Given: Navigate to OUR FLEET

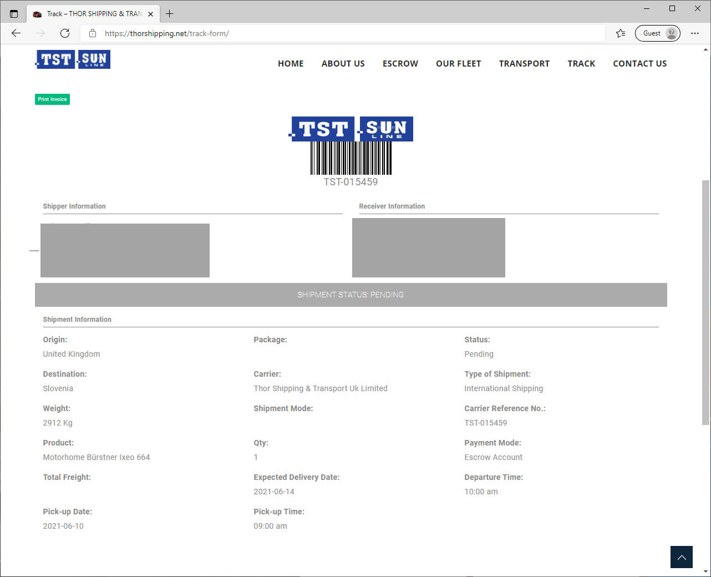Looking at the screenshot, I should [458, 64].
